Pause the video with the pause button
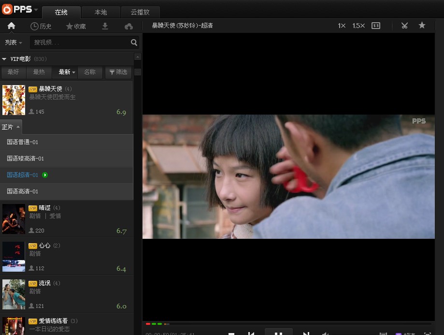 tap(279, 333)
